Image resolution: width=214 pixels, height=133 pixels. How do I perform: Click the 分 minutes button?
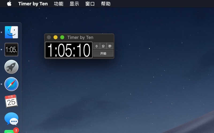[x=103, y=46]
